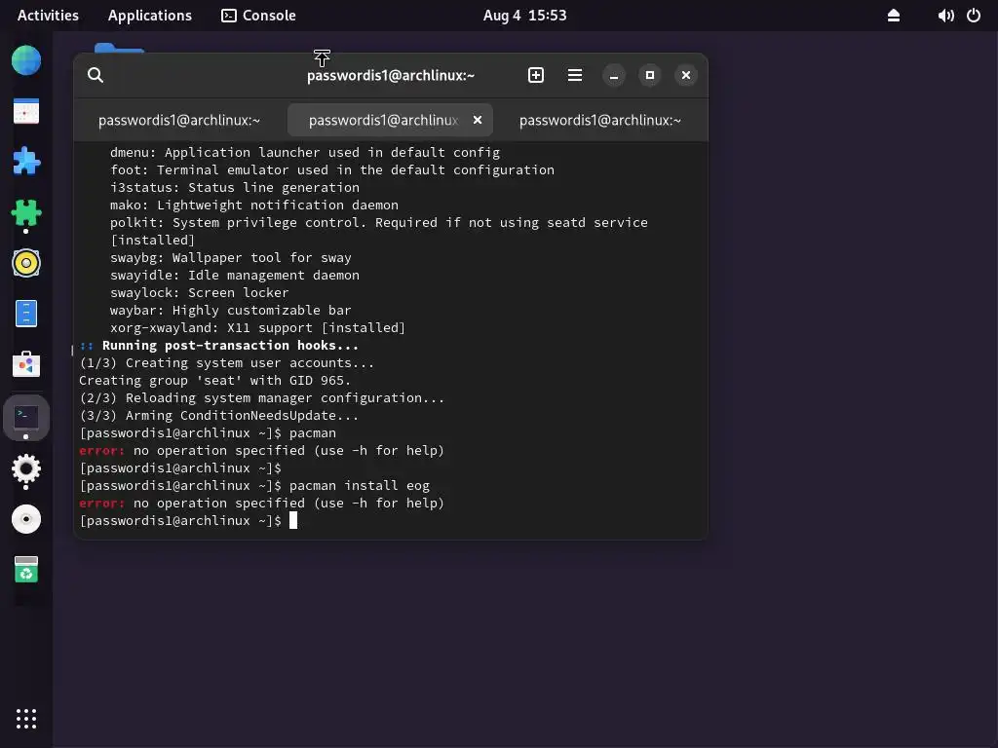998x748 pixels.
Task: Close the Console window
Action: pos(685,75)
